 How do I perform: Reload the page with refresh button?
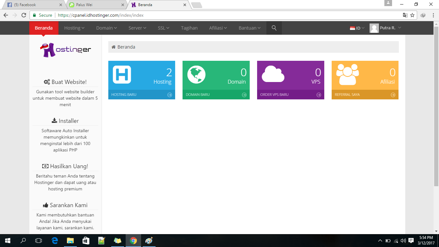click(24, 15)
